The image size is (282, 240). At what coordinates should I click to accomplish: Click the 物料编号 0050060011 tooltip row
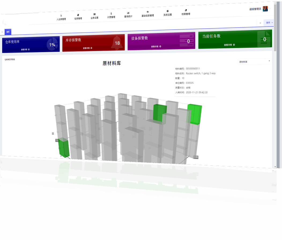click(x=187, y=69)
